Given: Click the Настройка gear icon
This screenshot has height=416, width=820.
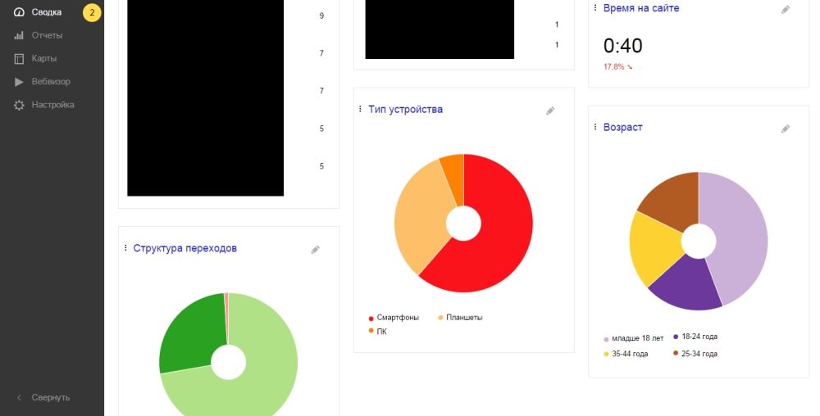Looking at the screenshot, I should pos(19,105).
